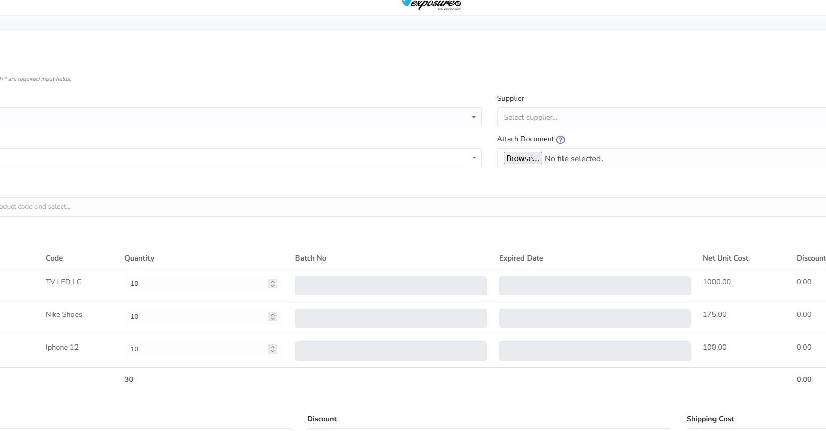Click the Batch No column header
The width and height of the screenshot is (826, 431).
(x=311, y=258)
